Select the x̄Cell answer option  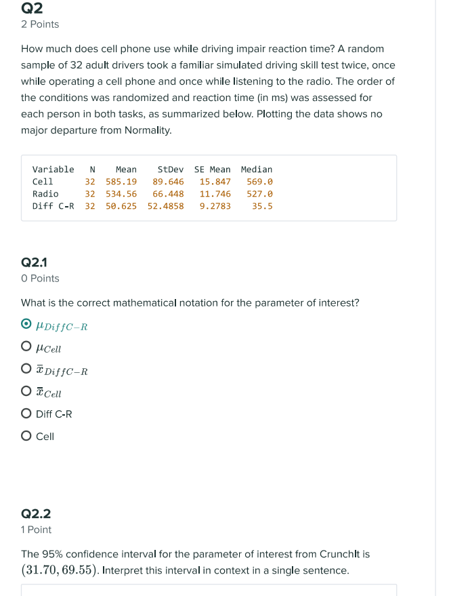point(24,393)
